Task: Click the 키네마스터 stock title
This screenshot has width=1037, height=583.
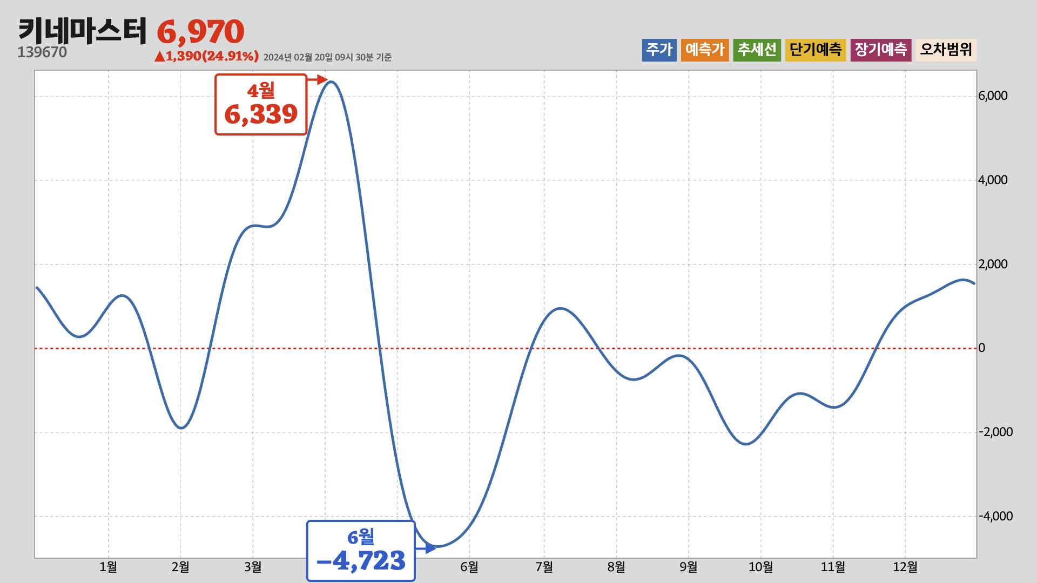Action: 82,31
